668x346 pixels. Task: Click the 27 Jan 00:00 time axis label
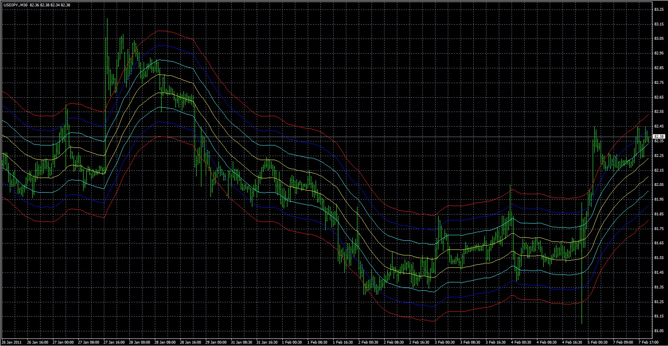pyautogui.click(x=63, y=342)
